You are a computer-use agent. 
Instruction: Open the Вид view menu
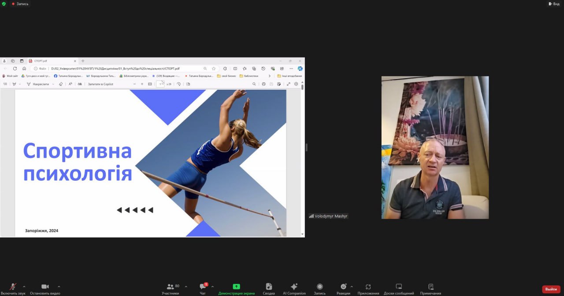554,4
